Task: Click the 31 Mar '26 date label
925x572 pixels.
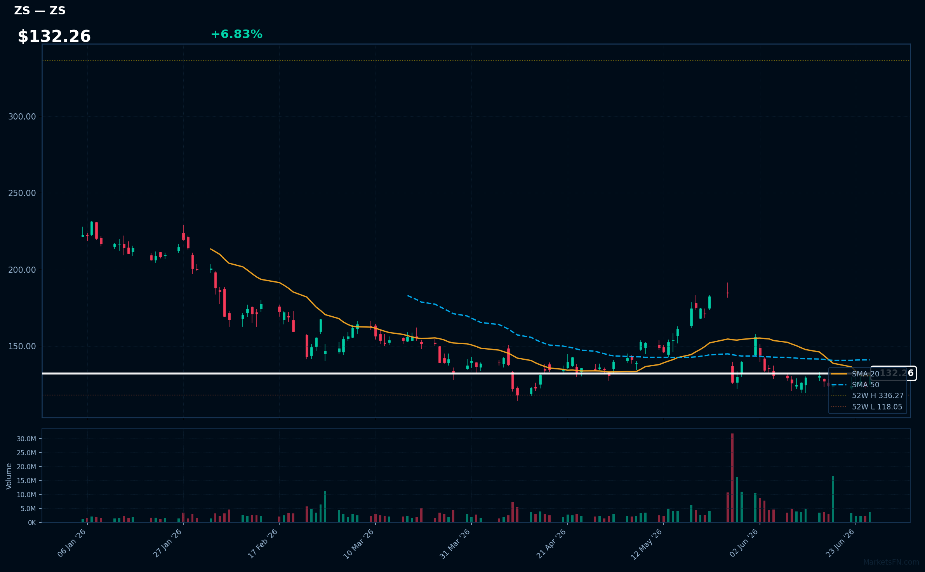Action: pyautogui.click(x=455, y=543)
